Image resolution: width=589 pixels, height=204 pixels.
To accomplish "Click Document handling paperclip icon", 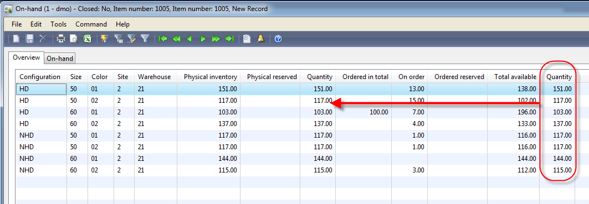I will [247, 39].
